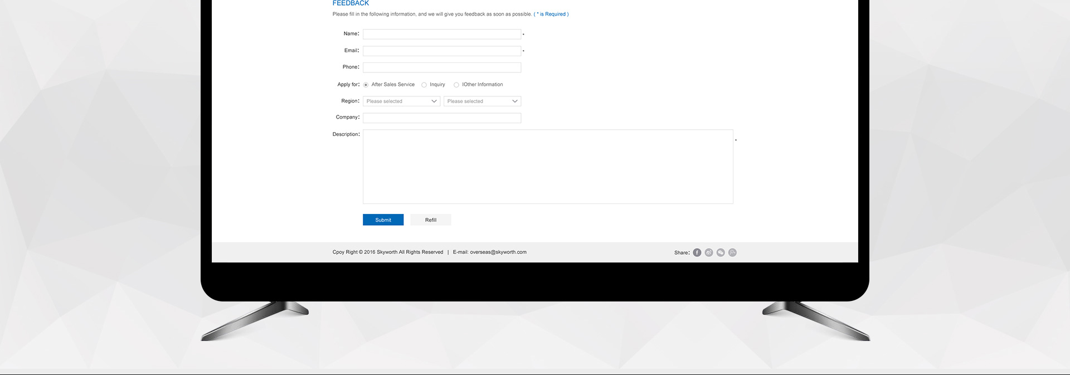Share the page via Facebook icon
Image resolution: width=1070 pixels, height=375 pixels.
click(x=697, y=252)
